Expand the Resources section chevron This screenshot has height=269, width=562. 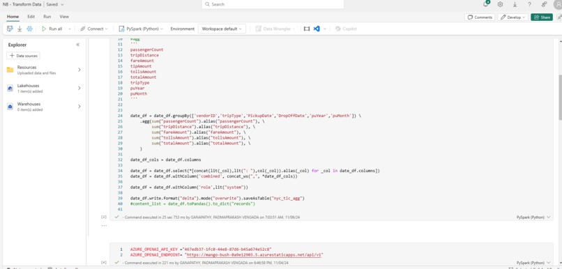79,70
